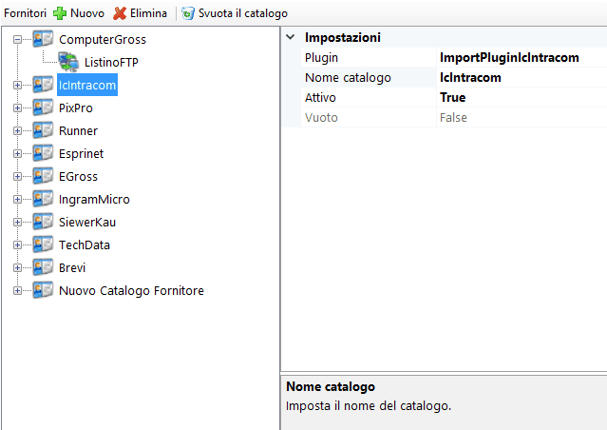Click the ComputerGross supplier catalog icon
The height and width of the screenshot is (430, 607).
pos(43,39)
